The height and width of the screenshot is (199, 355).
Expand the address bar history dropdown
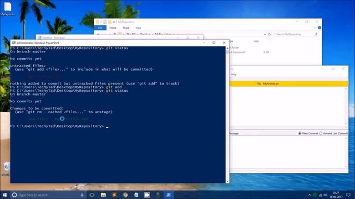(x=265, y=34)
